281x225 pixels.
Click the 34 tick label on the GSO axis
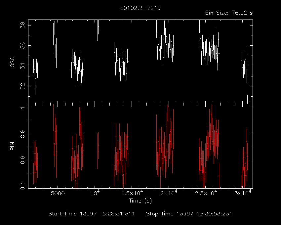click(x=23, y=66)
